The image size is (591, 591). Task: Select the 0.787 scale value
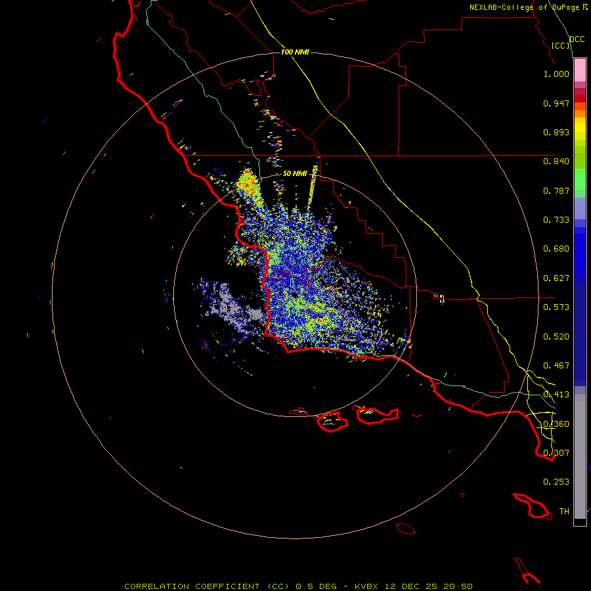pos(556,190)
